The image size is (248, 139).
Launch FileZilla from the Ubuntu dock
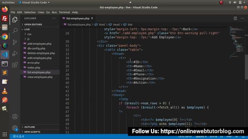(5, 19)
